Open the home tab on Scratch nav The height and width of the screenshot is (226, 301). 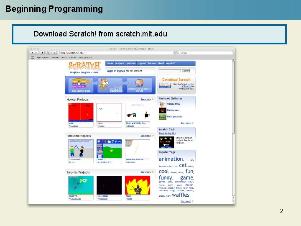[x=110, y=63]
